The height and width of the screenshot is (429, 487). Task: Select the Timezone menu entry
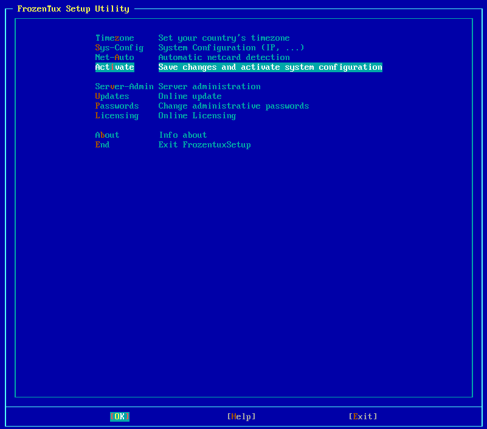pyautogui.click(x=115, y=38)
